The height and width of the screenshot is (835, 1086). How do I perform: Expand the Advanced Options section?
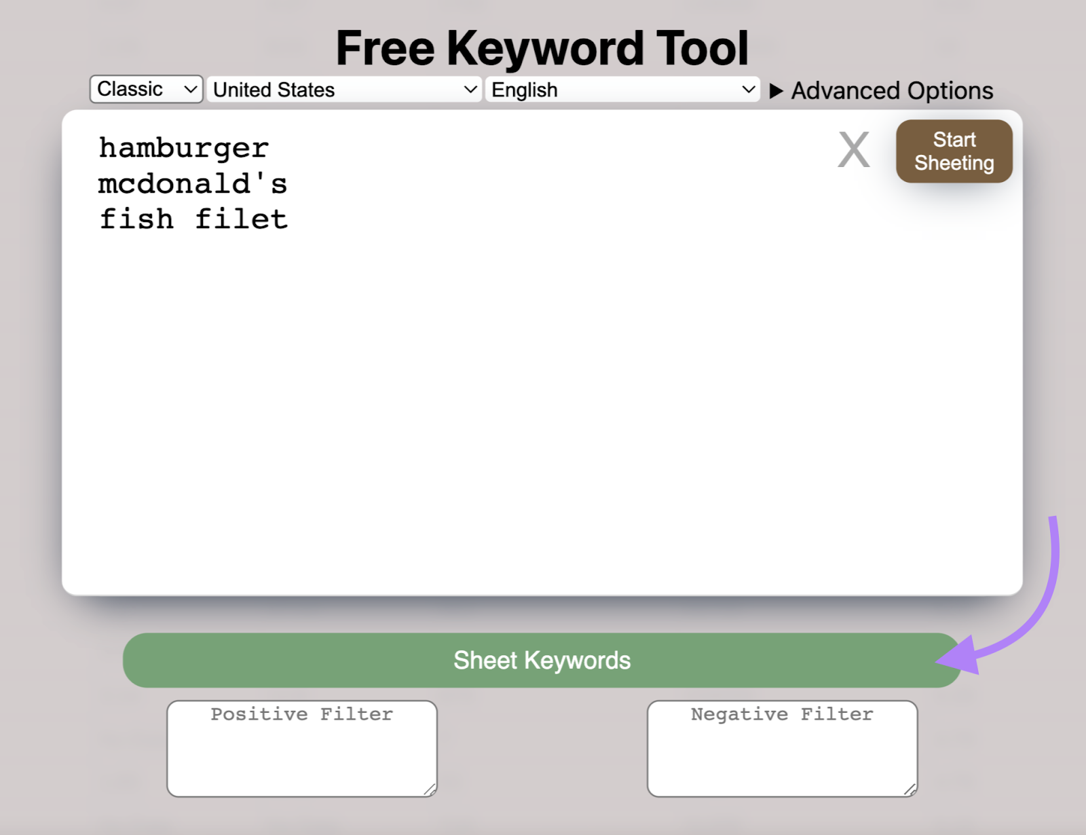(x=891, y=90)
